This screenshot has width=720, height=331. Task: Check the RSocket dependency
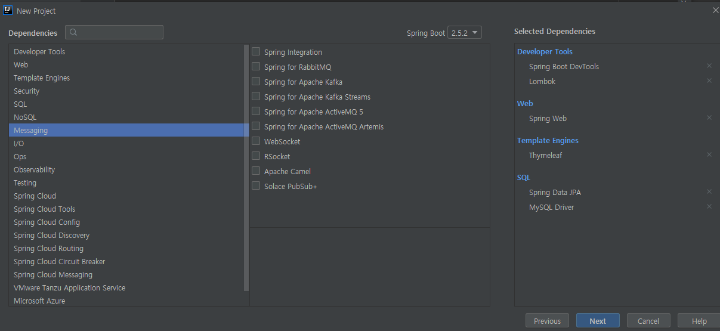click(256, 156)
